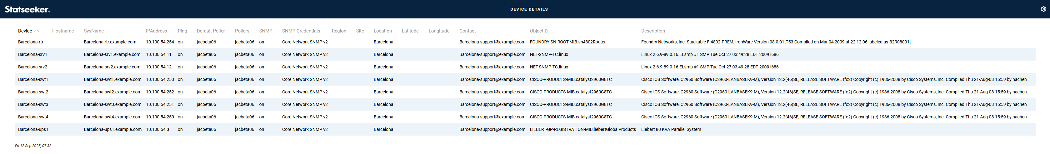The height and width of the screenshot is (154, 1050).
Task: Sort by the ObjectID column
Action: 538,31
